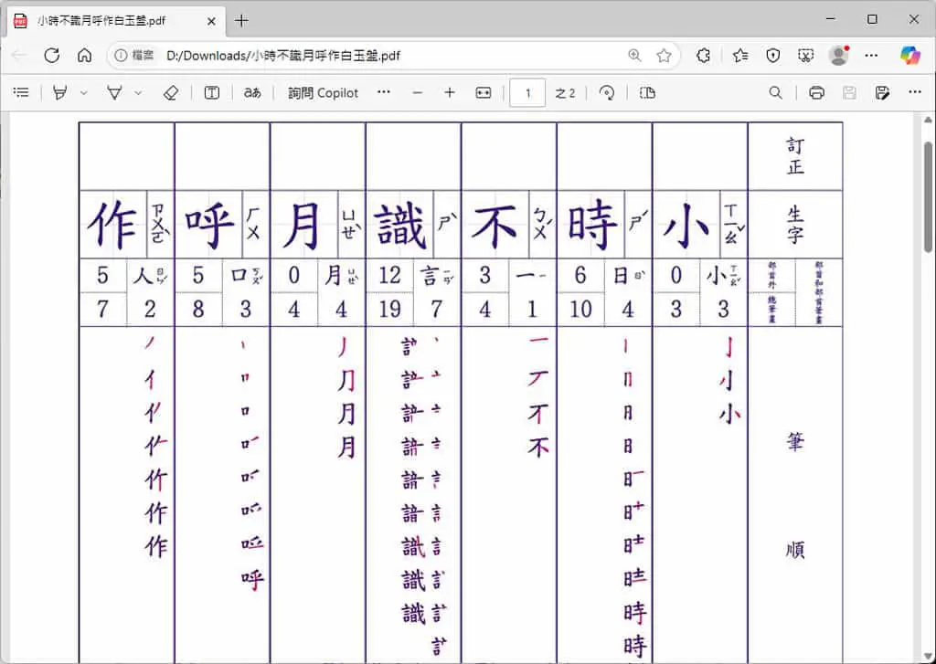Screen dimensions: 936x664
Task: Toggle fit to width view
Action: click(483, 92)
